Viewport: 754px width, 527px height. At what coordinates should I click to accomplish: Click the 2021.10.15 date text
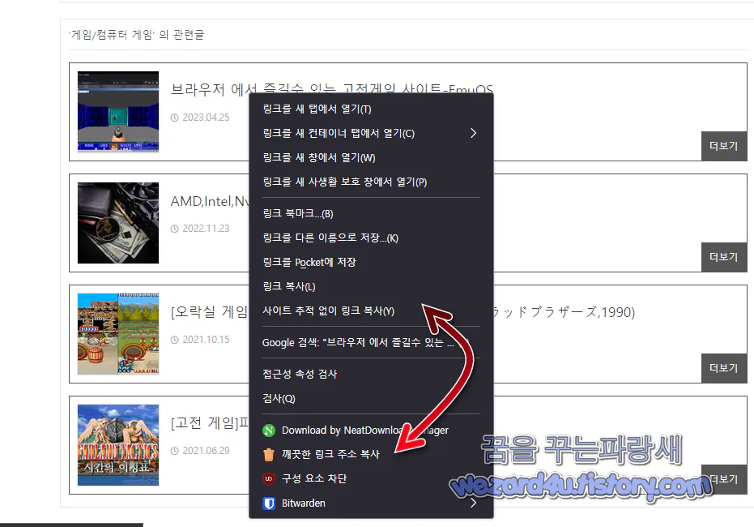206,340
